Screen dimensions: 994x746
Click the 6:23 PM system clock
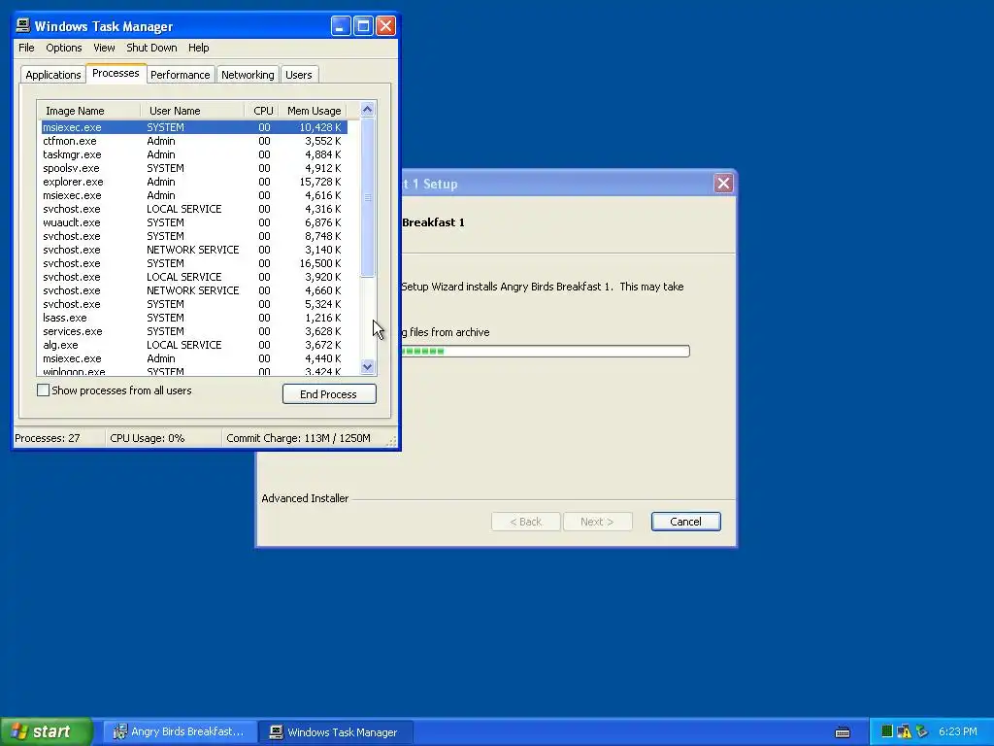coord(958,731)
